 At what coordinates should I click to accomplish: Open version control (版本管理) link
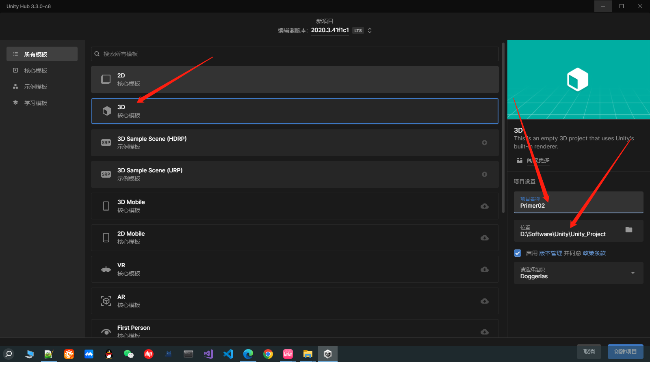550,253
